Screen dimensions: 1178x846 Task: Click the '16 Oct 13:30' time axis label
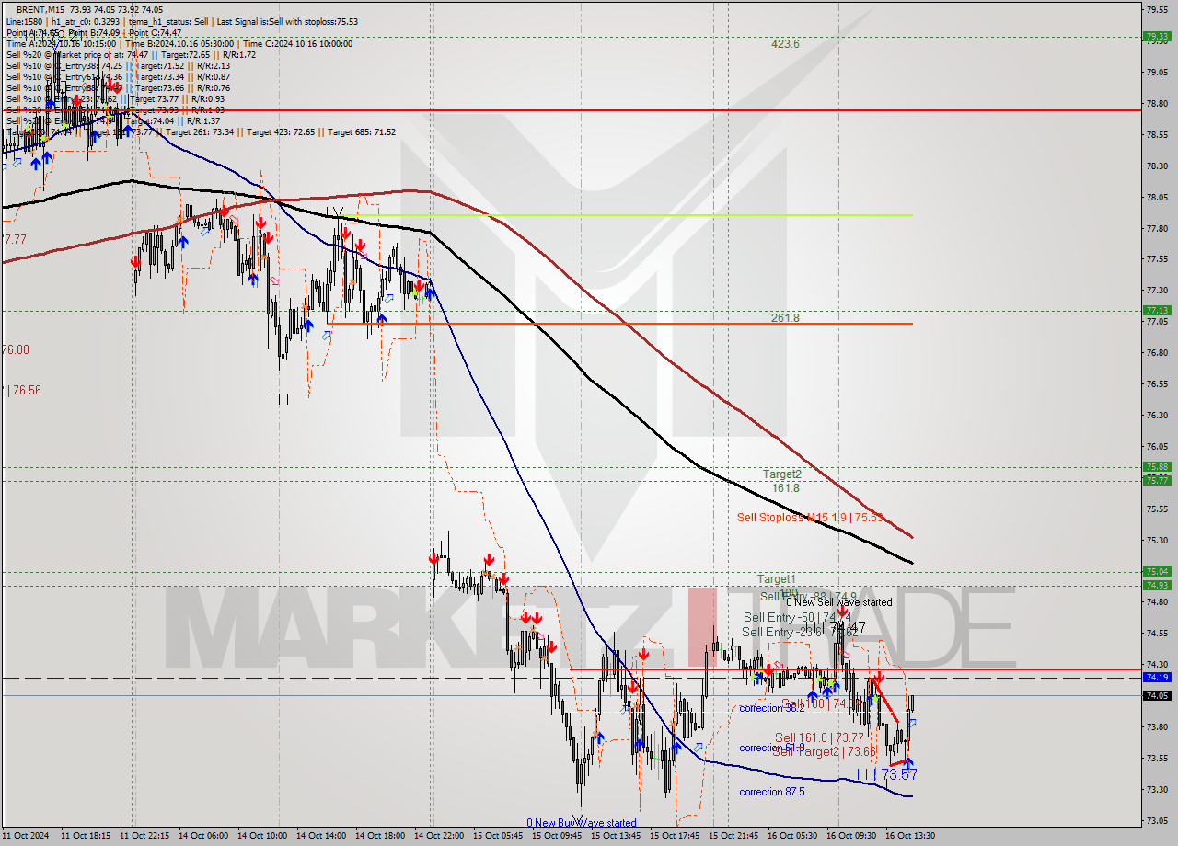[910, 836]
